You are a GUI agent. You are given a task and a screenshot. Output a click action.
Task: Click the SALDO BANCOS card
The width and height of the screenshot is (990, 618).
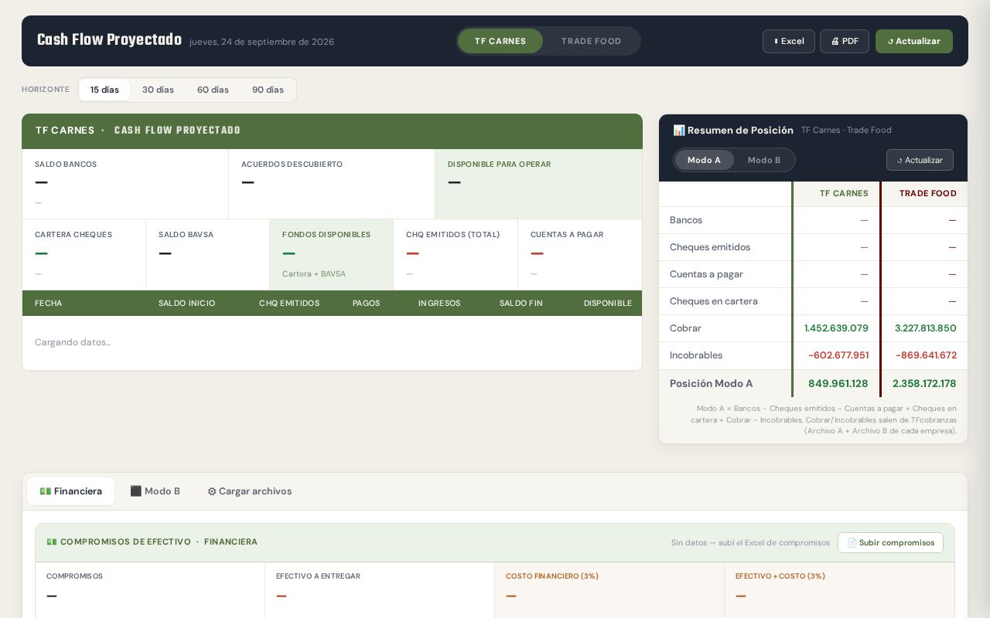[125, 184]
